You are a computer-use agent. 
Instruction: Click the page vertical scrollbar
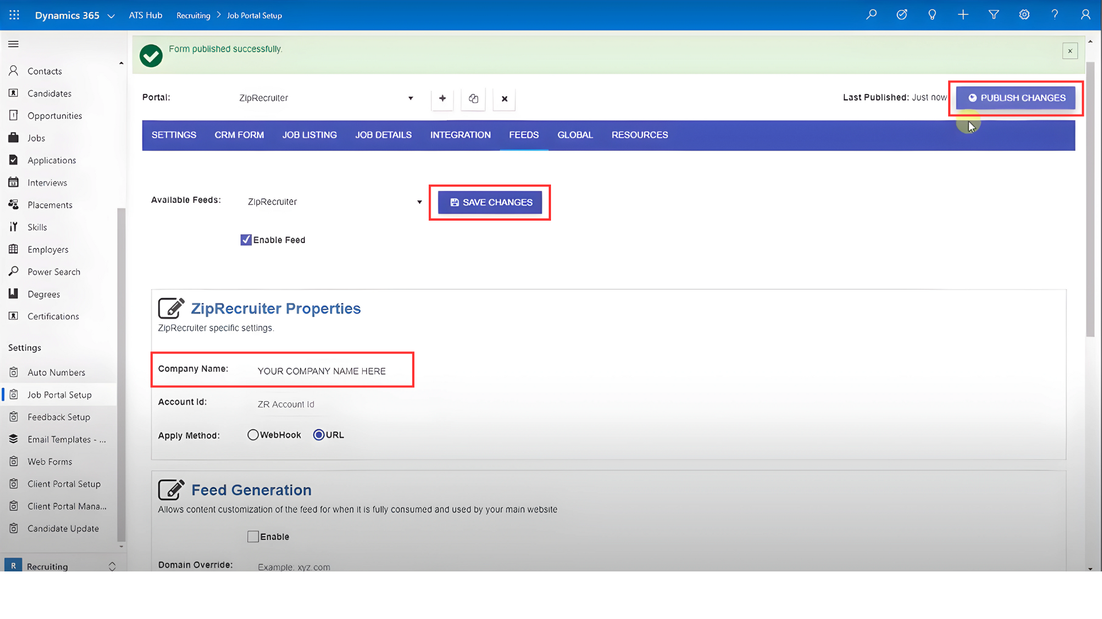pyautogui.click(x=1091, y=199)
